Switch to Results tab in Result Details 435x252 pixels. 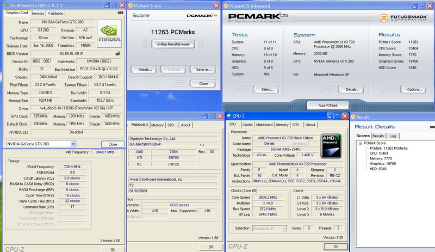pyautogui.click(x=378, y=136)
